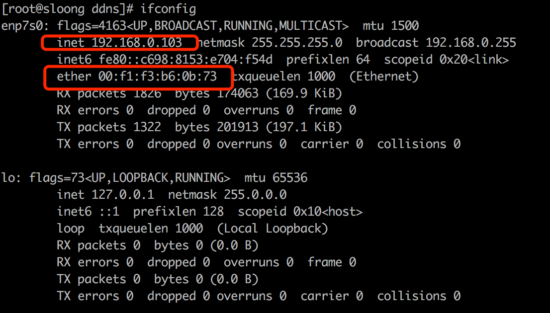Click the scopeid 0x10<host> text
550x313 pixels.
point(300,212)
